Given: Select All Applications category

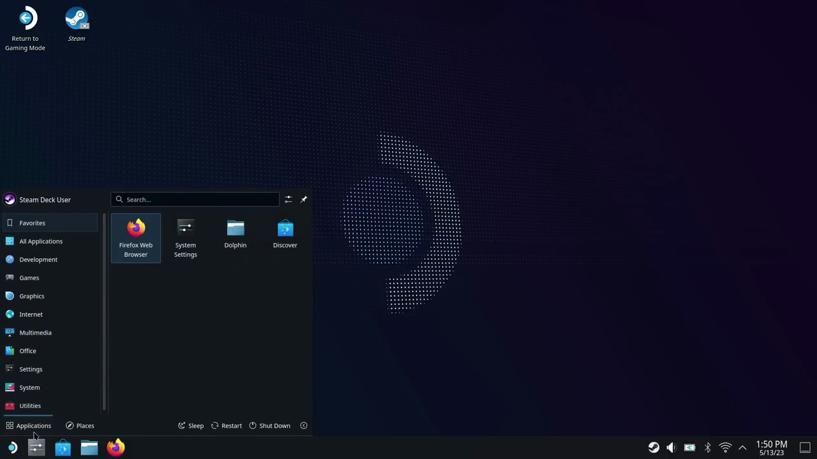Looking at the screenshot, I should pyautogui.click(x=51, y=241).
